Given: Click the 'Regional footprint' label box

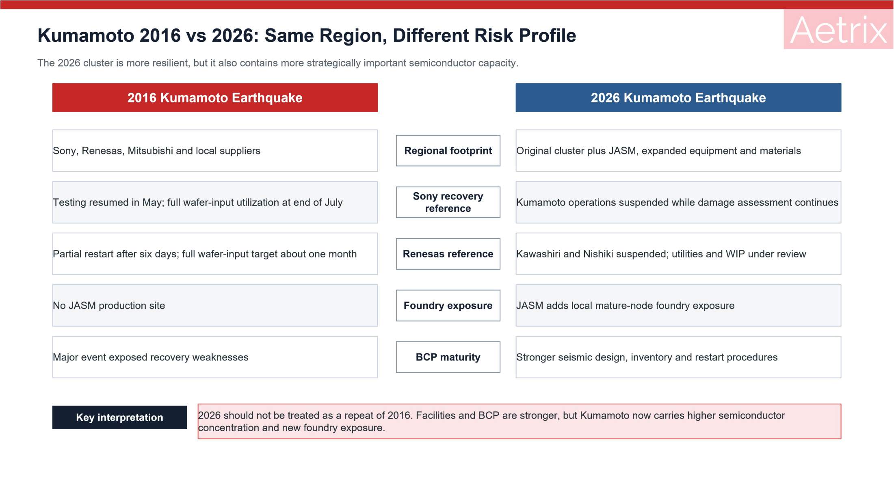Looking at the screenshot, I should tap(448, 151).
